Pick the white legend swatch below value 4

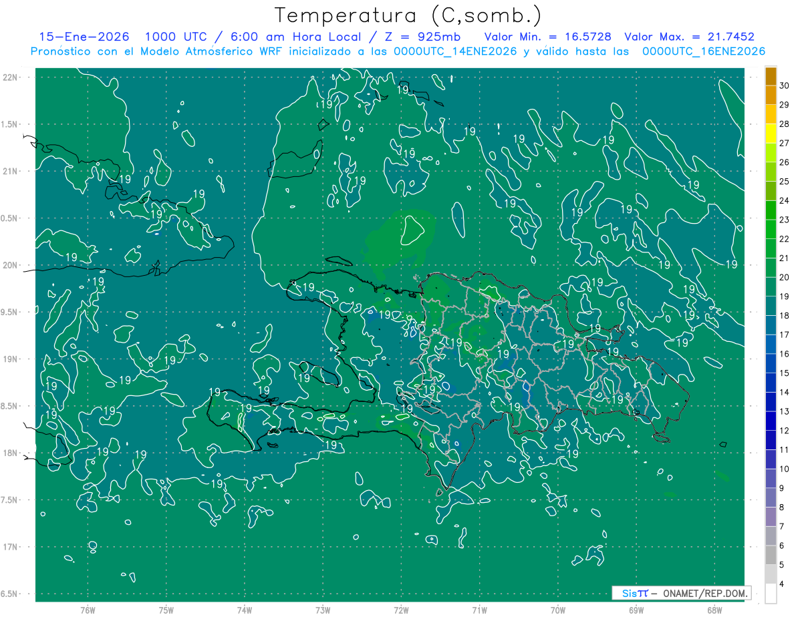(771, 594)
